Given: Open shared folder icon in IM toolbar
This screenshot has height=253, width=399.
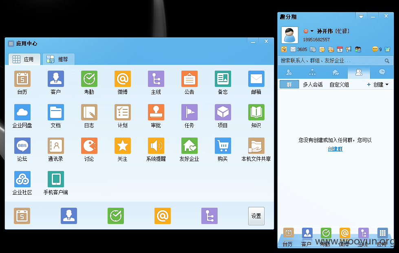Looking at the screenshot, I should pos(331,49).
